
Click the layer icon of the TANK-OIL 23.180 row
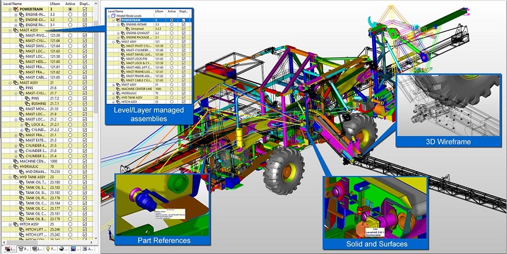tap(22, 182)
